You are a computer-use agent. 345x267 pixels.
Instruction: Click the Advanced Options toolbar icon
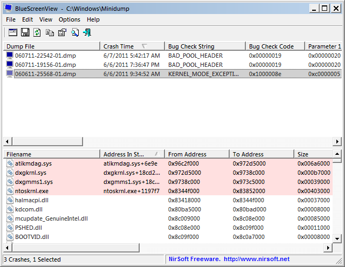click(13, 32)
